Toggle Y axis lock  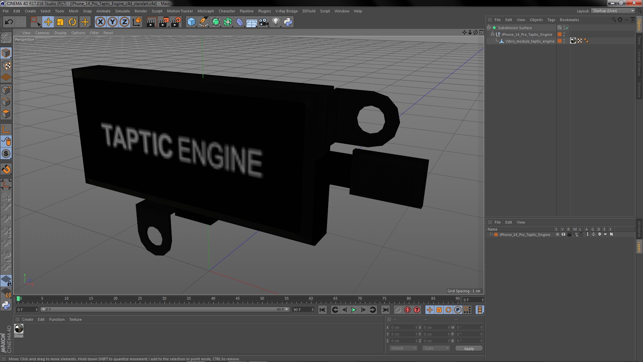pos(113,22)
